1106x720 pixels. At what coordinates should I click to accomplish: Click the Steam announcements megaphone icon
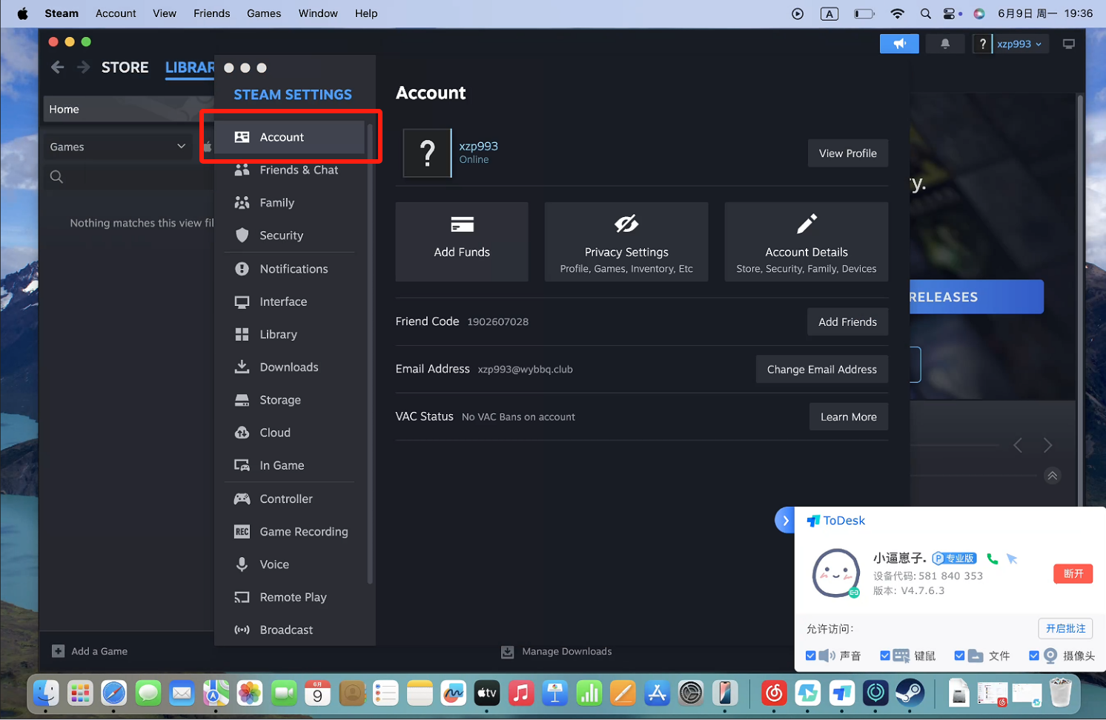tap(899, 44)
